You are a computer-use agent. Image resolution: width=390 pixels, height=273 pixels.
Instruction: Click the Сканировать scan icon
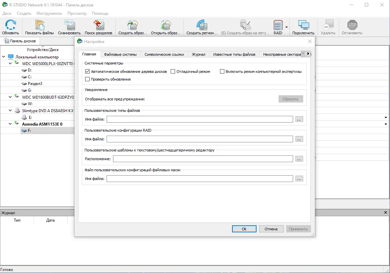pos(69,25)
